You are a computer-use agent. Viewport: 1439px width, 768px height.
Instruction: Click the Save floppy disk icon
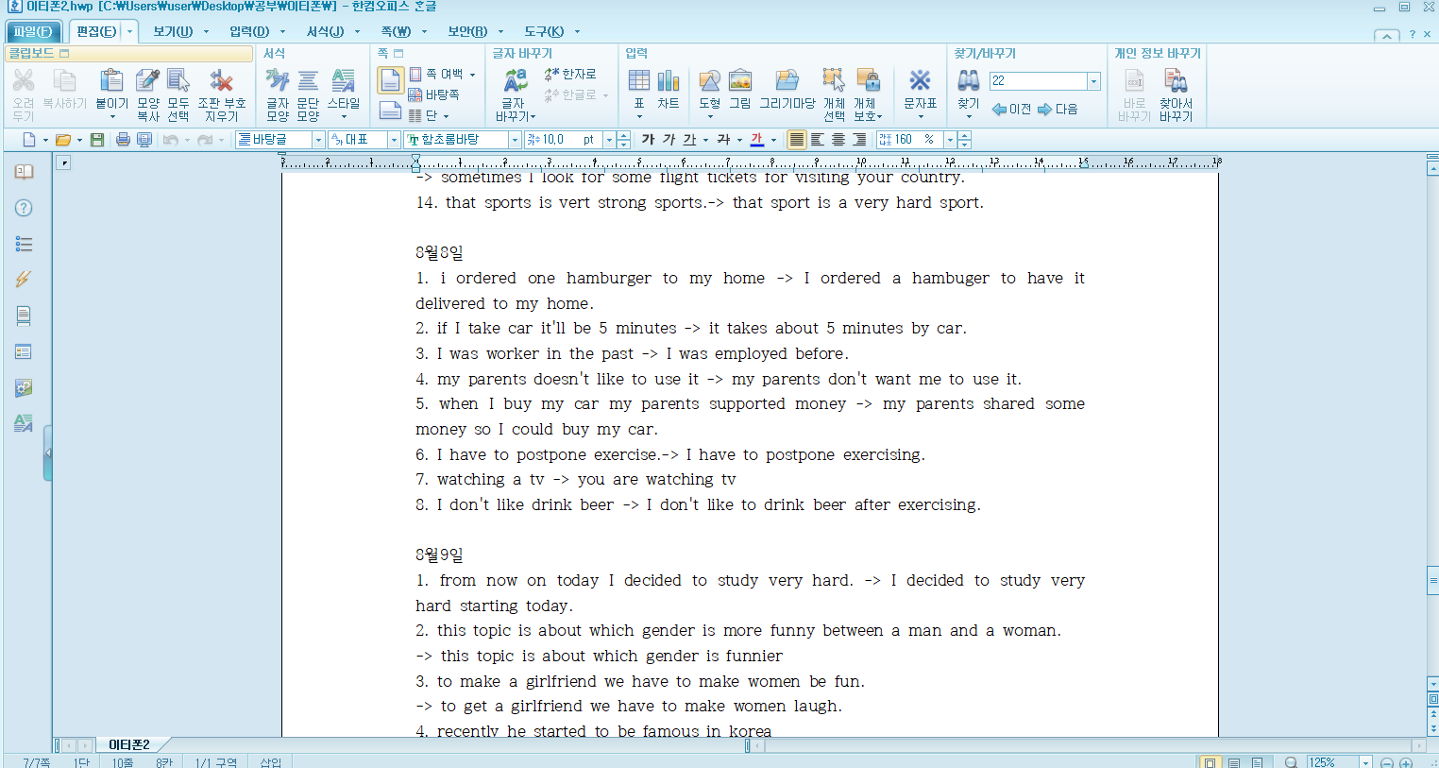click(97, 140)
